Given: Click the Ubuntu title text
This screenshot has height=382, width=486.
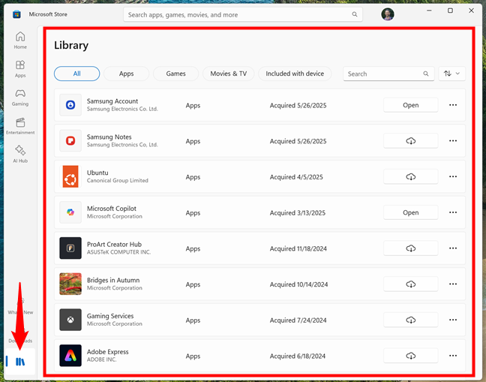Looking at the screenshot, I should coord(97,173).
